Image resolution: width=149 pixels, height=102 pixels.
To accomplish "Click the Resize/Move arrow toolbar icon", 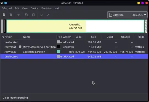I will tap(19, 15).
